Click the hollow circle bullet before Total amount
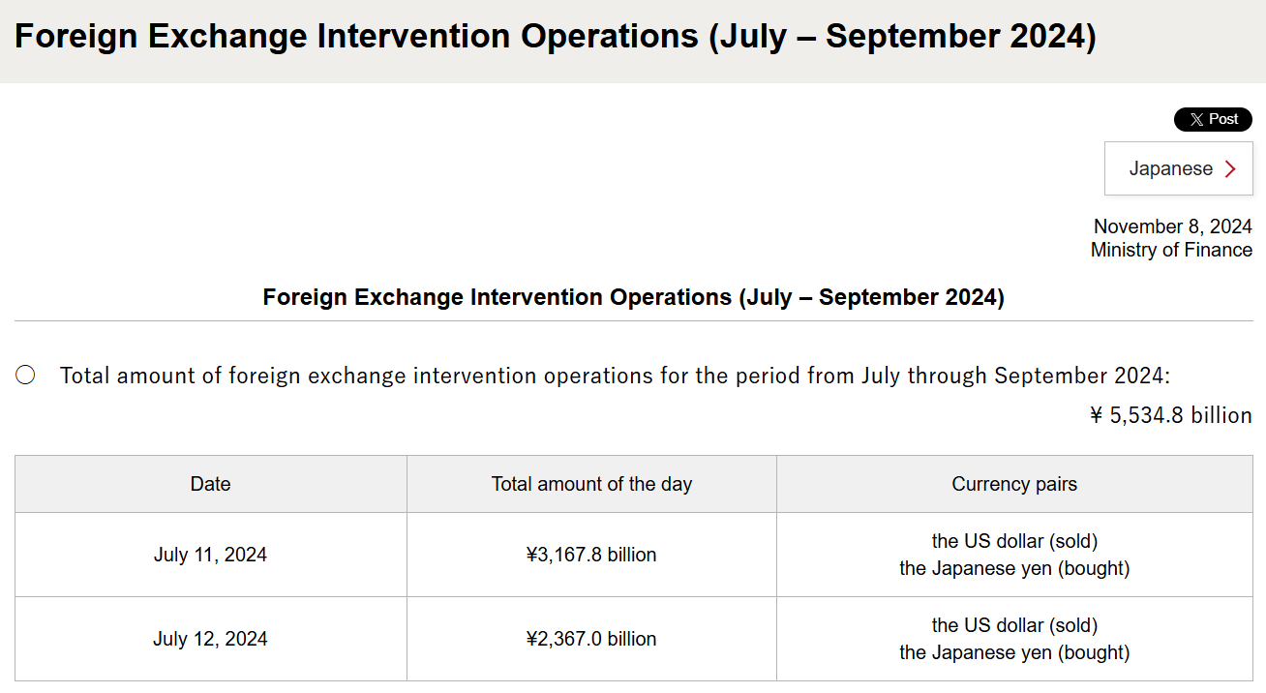1266x693 pixels. pos(26,375)
